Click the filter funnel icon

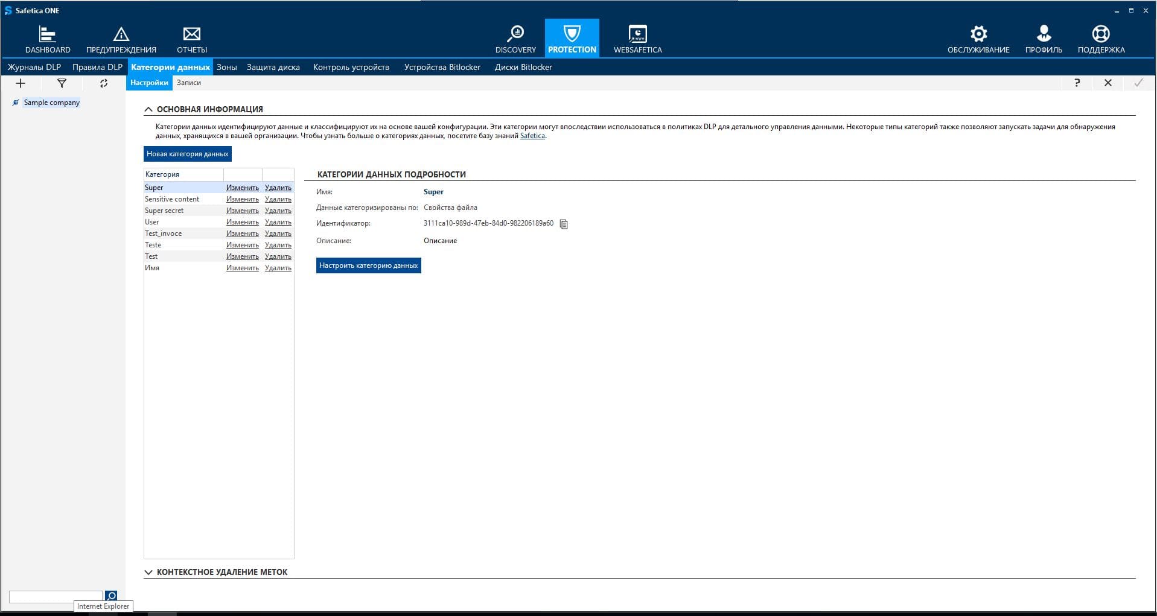click(62, 83)
